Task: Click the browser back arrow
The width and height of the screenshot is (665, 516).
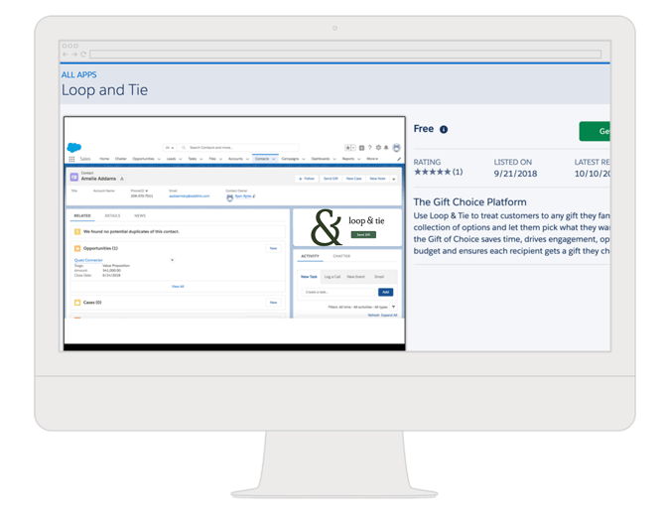Action: tap(66, 55)
